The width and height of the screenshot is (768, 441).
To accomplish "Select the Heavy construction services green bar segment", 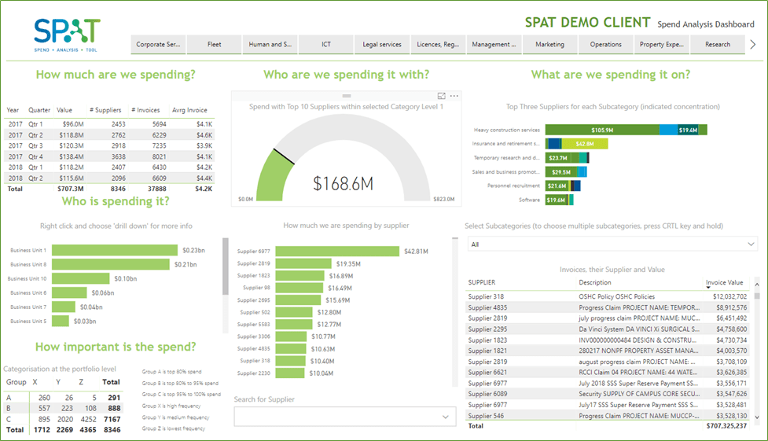I will click(601, 130).
